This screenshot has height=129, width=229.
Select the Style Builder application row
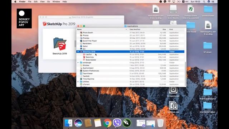click(130, 60)
